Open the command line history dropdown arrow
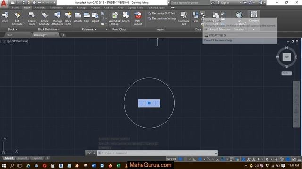The width and height of the screenshot is (302, 169). 216,153
